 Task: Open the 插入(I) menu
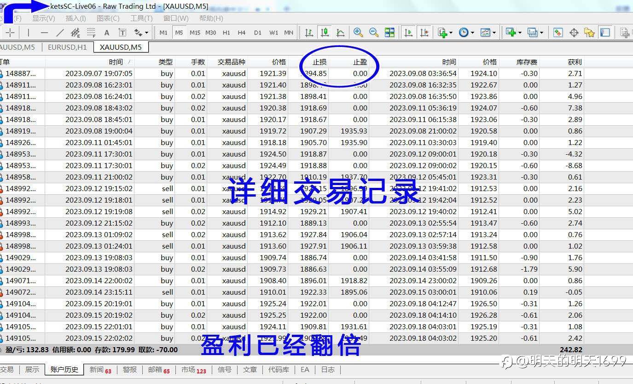(x=75, y=18)
